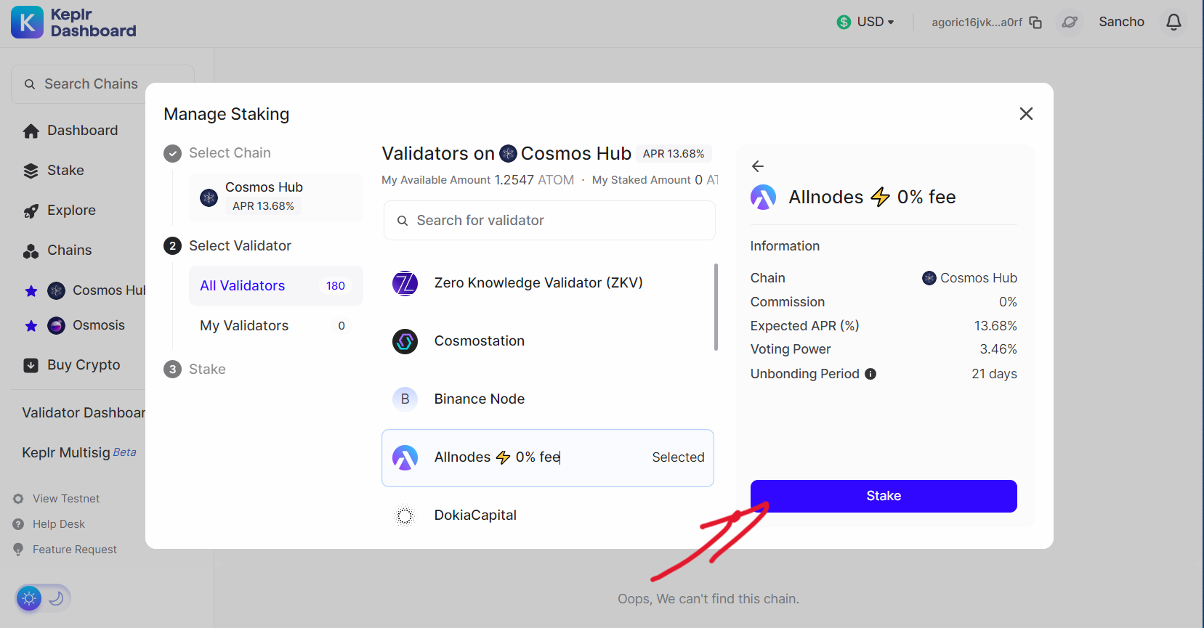1204x628 pixels.
Task: Select the My Validators tab
Action: 276,326
